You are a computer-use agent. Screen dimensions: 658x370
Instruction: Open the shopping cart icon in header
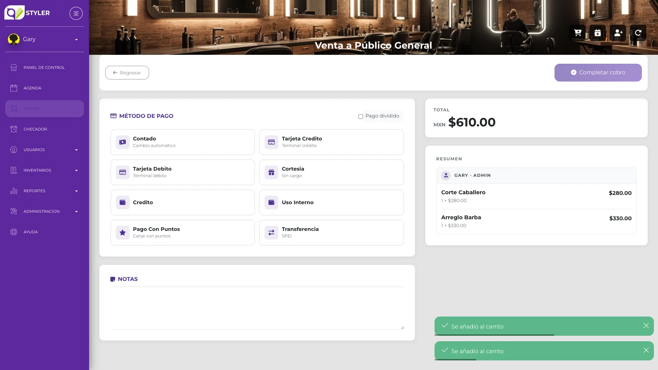coord(577,33)
